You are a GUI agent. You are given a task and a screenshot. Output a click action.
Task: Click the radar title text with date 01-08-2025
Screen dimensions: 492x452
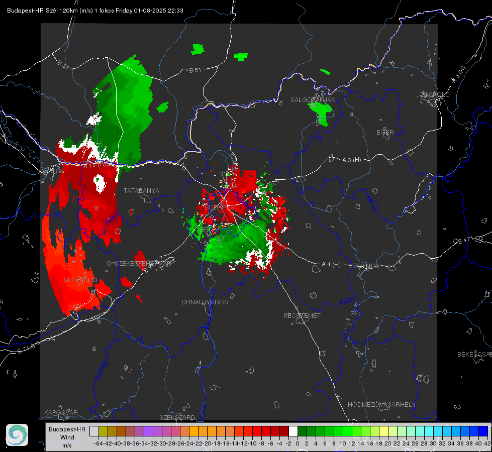tap(95, 11)
